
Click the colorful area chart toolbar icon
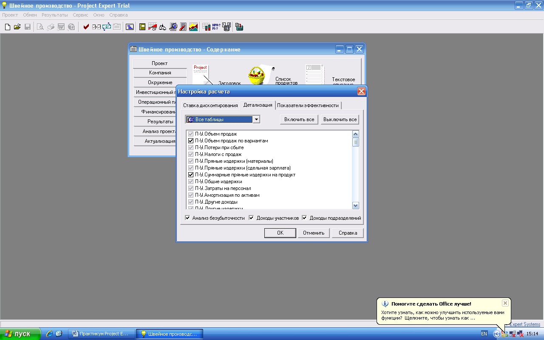coord(193,27)
